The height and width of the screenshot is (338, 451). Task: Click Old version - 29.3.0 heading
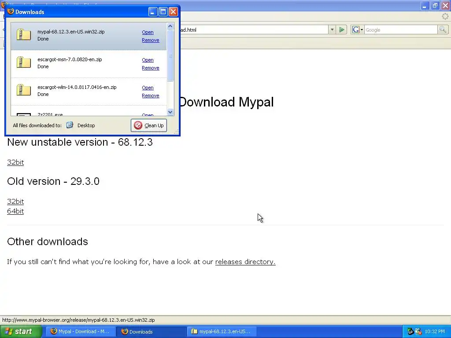tap(53, 181)
